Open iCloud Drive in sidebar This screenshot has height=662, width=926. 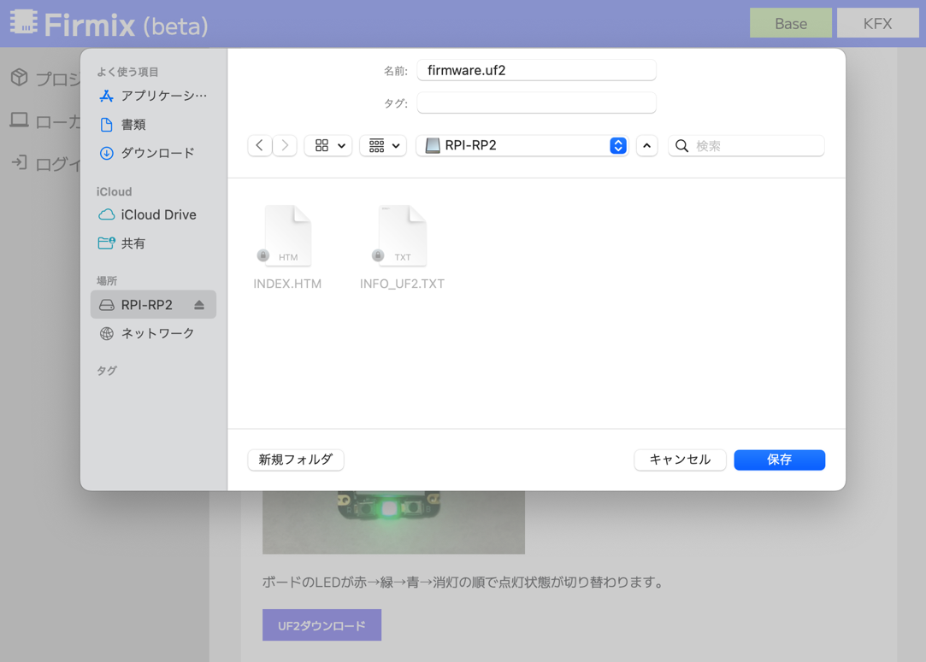(x=158, y=215)
